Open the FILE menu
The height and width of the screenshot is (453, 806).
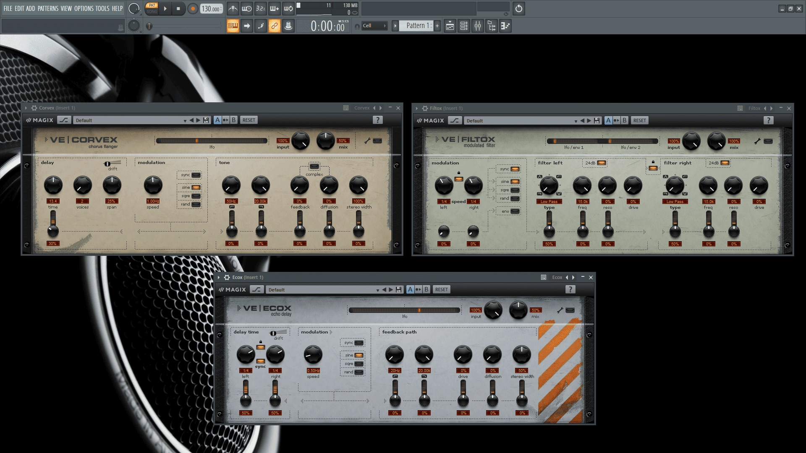(8, 8)
